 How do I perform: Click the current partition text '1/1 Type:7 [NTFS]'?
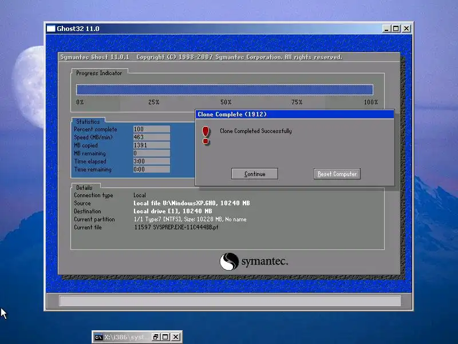[x=157, y=219]
